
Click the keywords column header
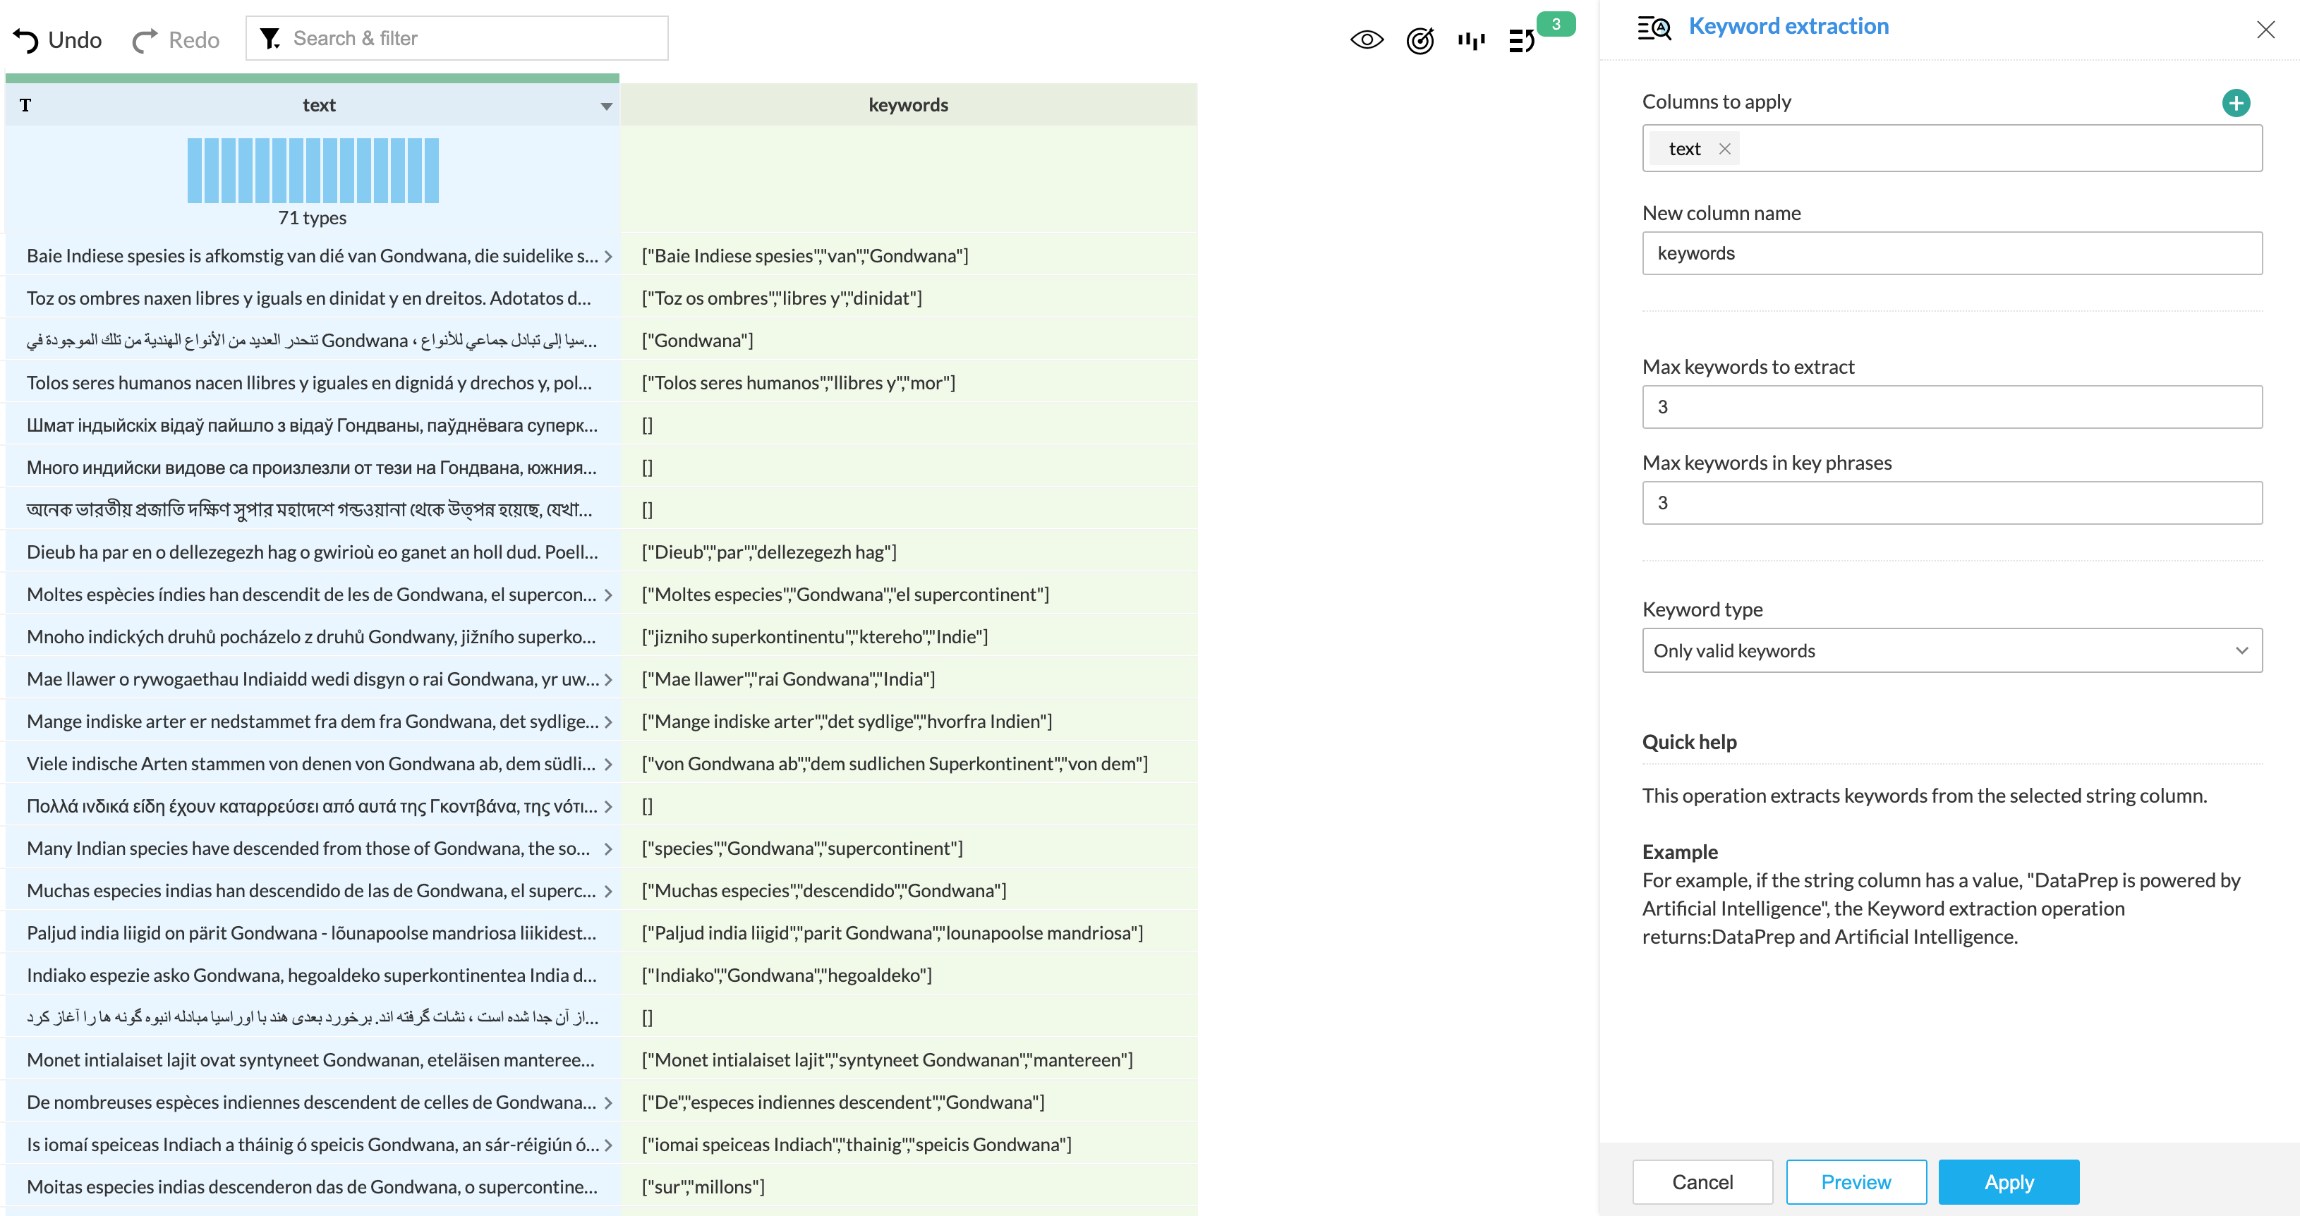tap(908, 105)
